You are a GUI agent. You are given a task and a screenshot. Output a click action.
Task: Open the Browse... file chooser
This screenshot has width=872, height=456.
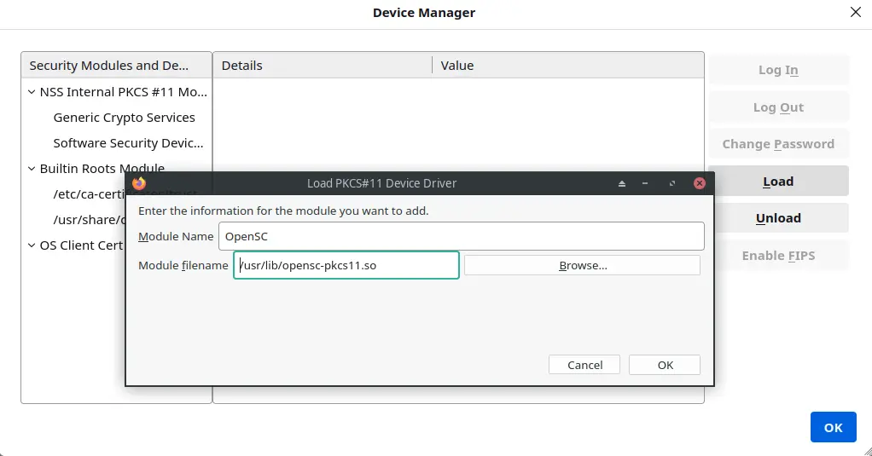point(582,265)
